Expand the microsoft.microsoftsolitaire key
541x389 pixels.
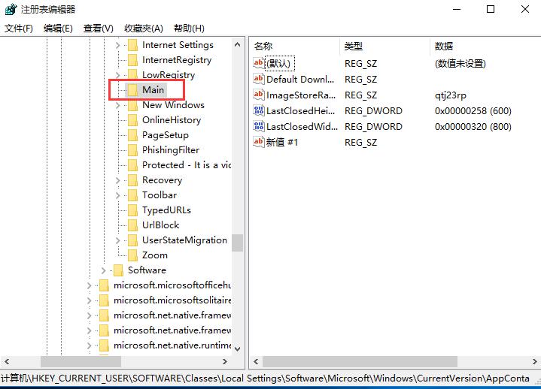[x=89, y=300]
